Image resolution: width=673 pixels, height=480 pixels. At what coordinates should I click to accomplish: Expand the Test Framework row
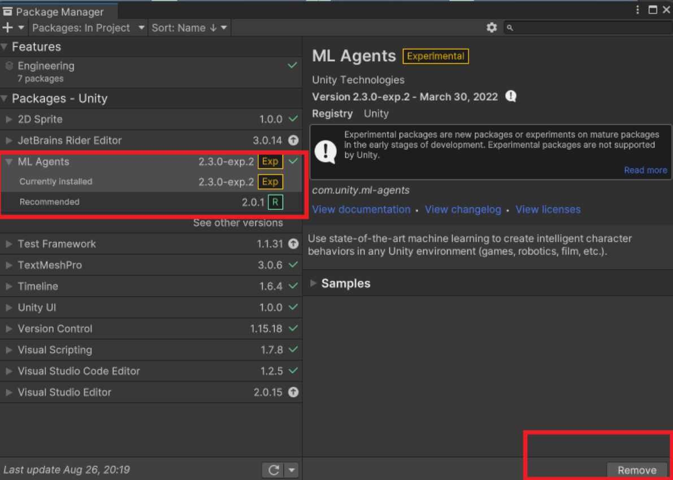coord(8,244)
